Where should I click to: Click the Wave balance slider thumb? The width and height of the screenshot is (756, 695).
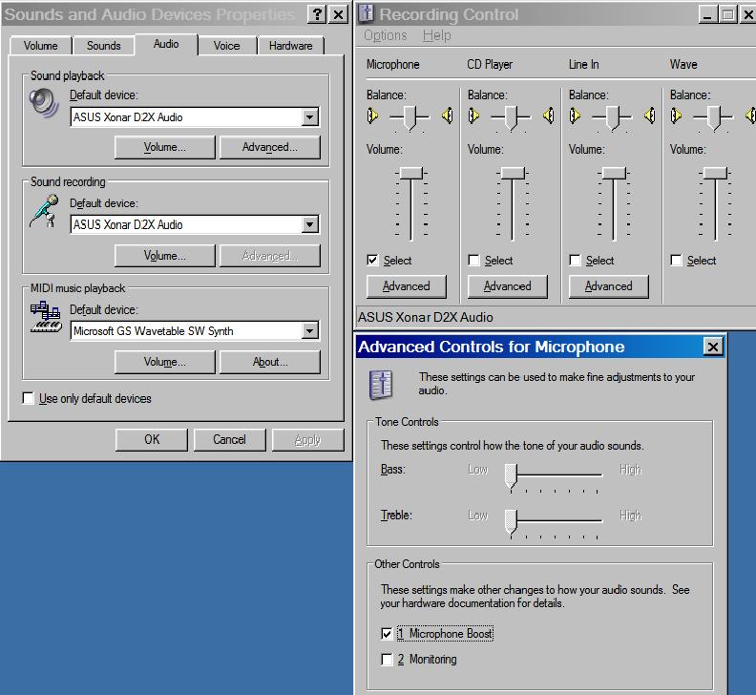click(714, 117)
